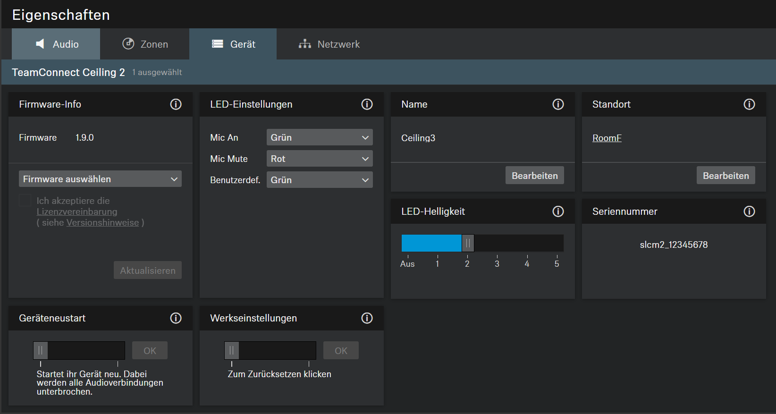Screen dimensions: 776x414
Task: Click the RoomF location text
Action: coord(607,138)
